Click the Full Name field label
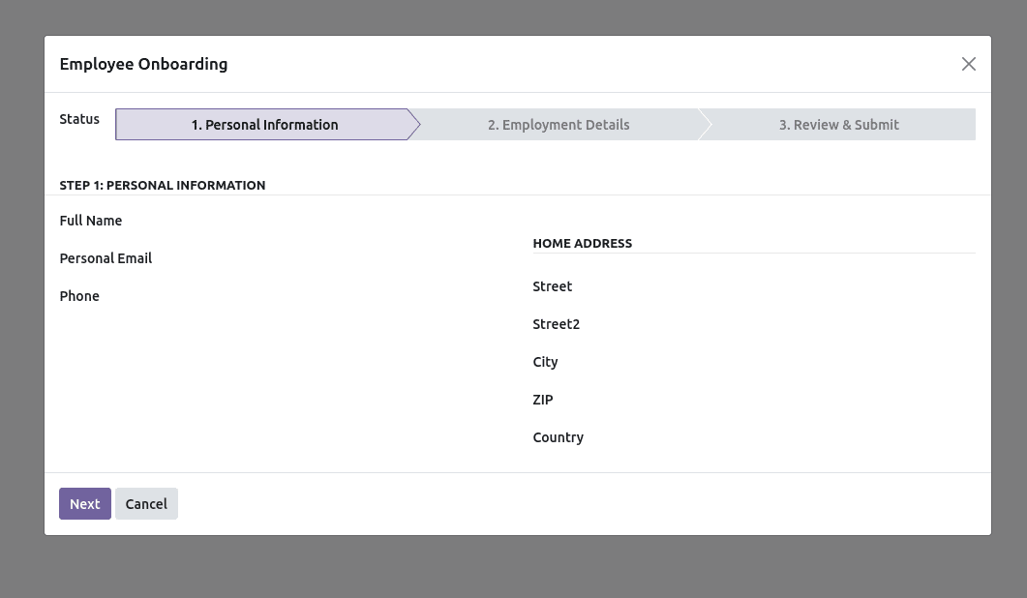Screen dimensions: 1027x598 click(x=90, y=221)
